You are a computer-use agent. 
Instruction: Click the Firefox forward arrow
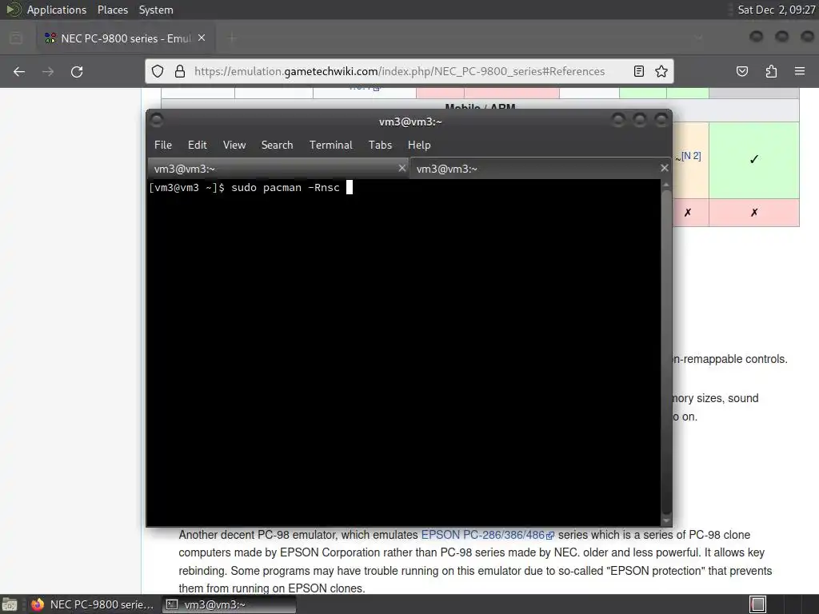(48, 71)
